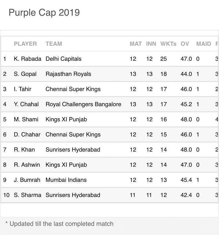219x235 pixels.
Task: Open S. Gopal player name
Action: click(25, 74)
